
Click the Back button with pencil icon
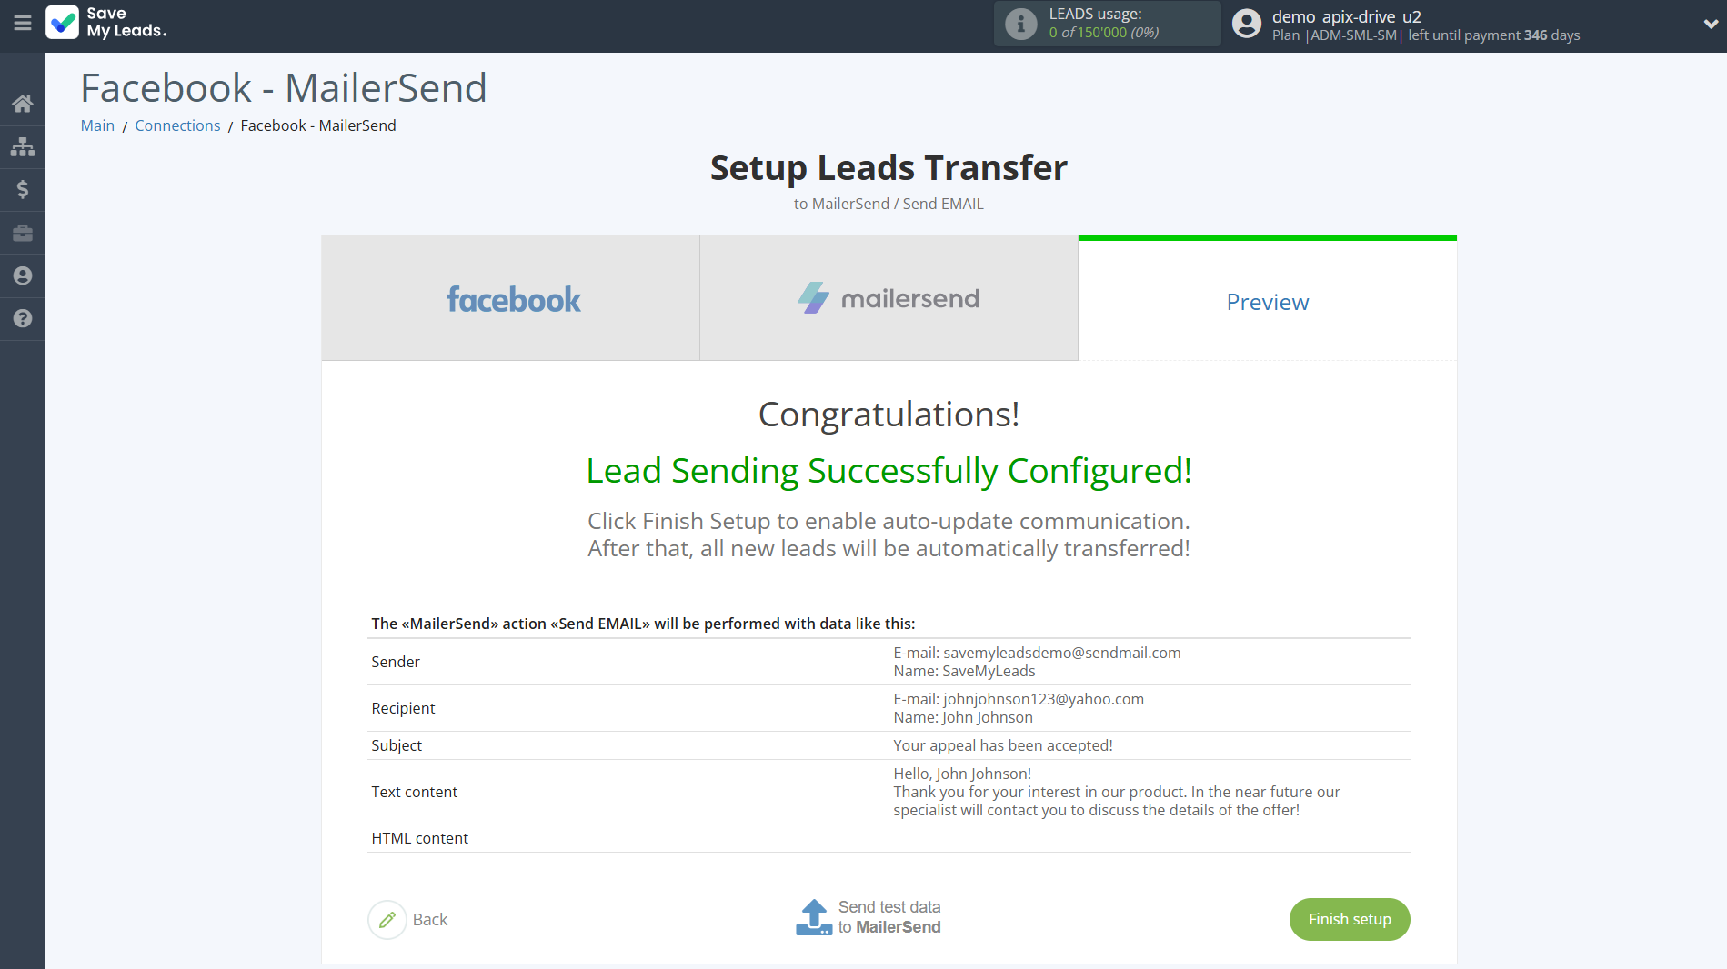tap(408, 920)
